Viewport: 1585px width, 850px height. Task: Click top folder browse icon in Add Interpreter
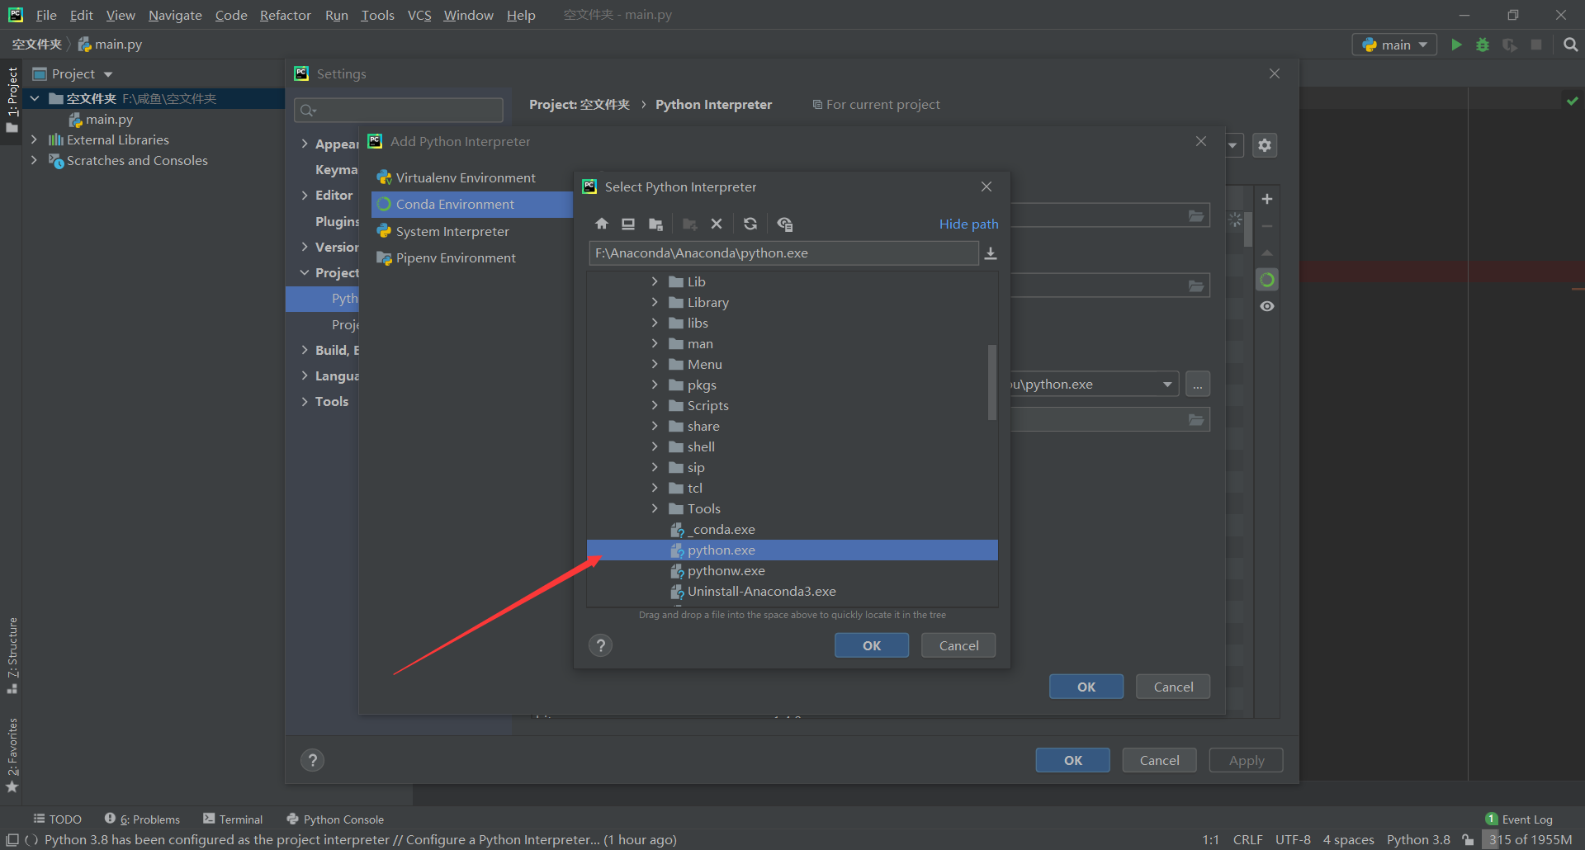click(x=1196, y=216)
